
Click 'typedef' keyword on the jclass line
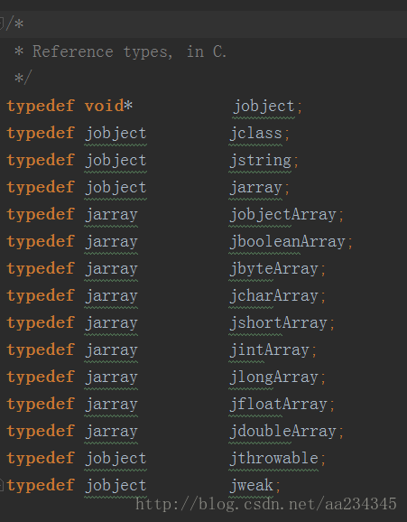[x=41, y=134]
